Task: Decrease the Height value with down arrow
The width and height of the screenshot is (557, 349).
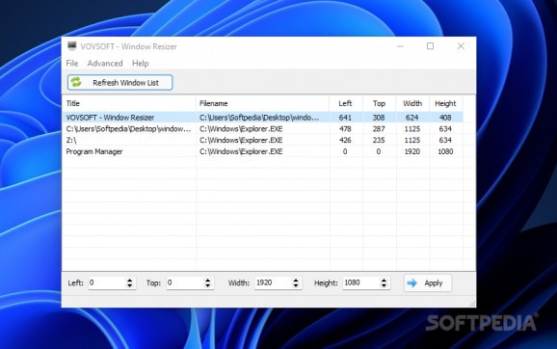Action: point(384,285)
